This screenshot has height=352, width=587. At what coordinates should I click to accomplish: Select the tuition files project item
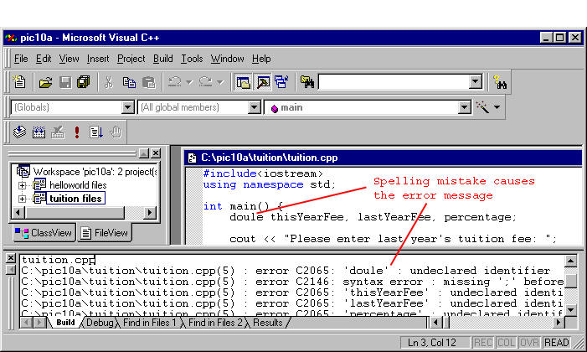pyautogui.click(x=75, y=199)
